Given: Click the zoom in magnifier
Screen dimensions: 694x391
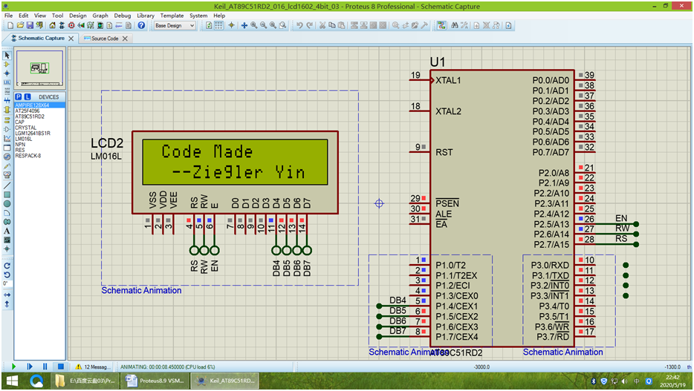Looking at the screenshot, I should [253, 26].
